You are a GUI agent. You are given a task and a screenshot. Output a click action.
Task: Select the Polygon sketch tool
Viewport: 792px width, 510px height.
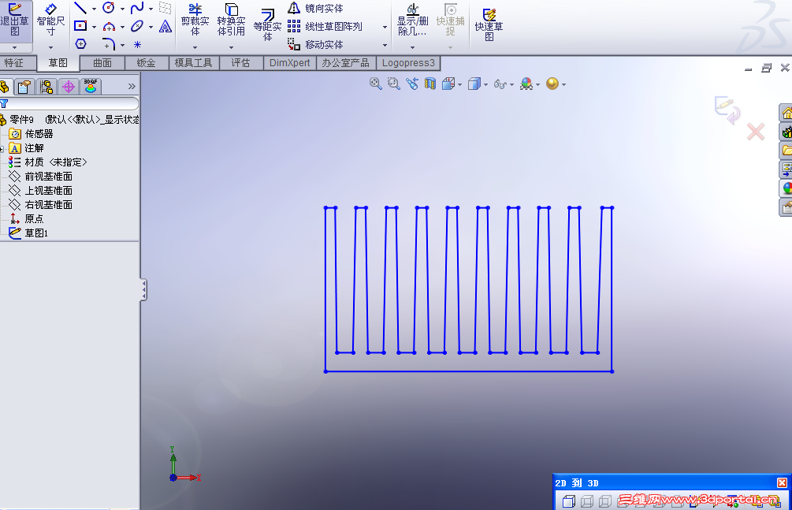click(x=81, y=44)
